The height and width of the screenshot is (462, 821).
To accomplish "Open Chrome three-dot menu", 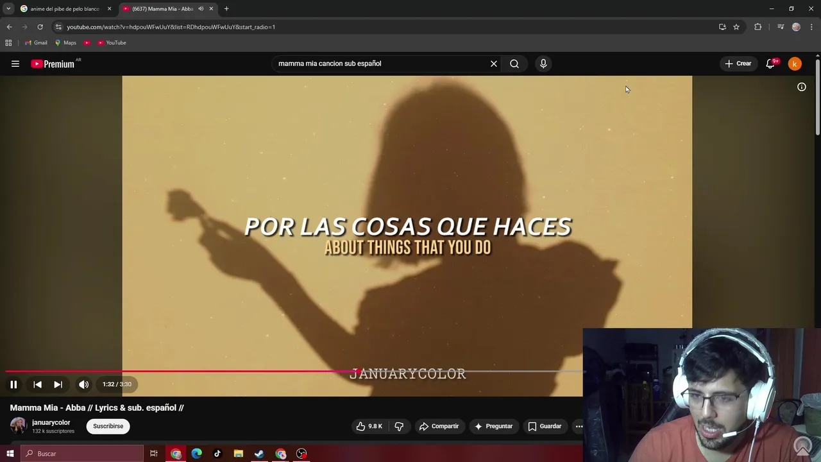I will (x=811, y=27).
